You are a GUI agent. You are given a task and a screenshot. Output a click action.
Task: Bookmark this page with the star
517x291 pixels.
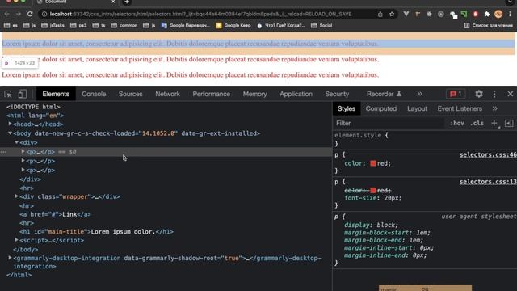(x=391, y=15)
